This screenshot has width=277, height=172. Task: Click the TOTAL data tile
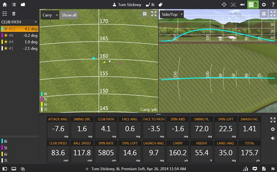(249, 152)
